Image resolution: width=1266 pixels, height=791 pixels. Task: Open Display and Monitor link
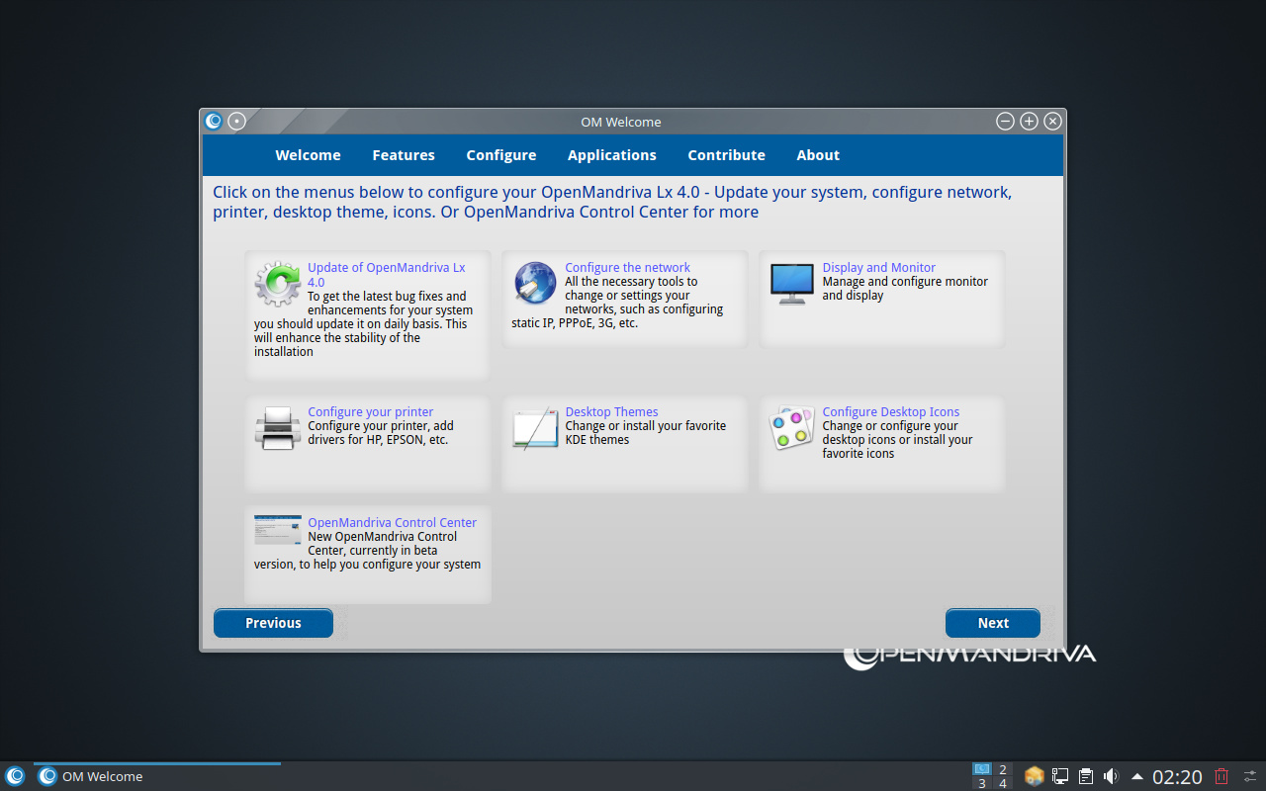click(879, 268)
